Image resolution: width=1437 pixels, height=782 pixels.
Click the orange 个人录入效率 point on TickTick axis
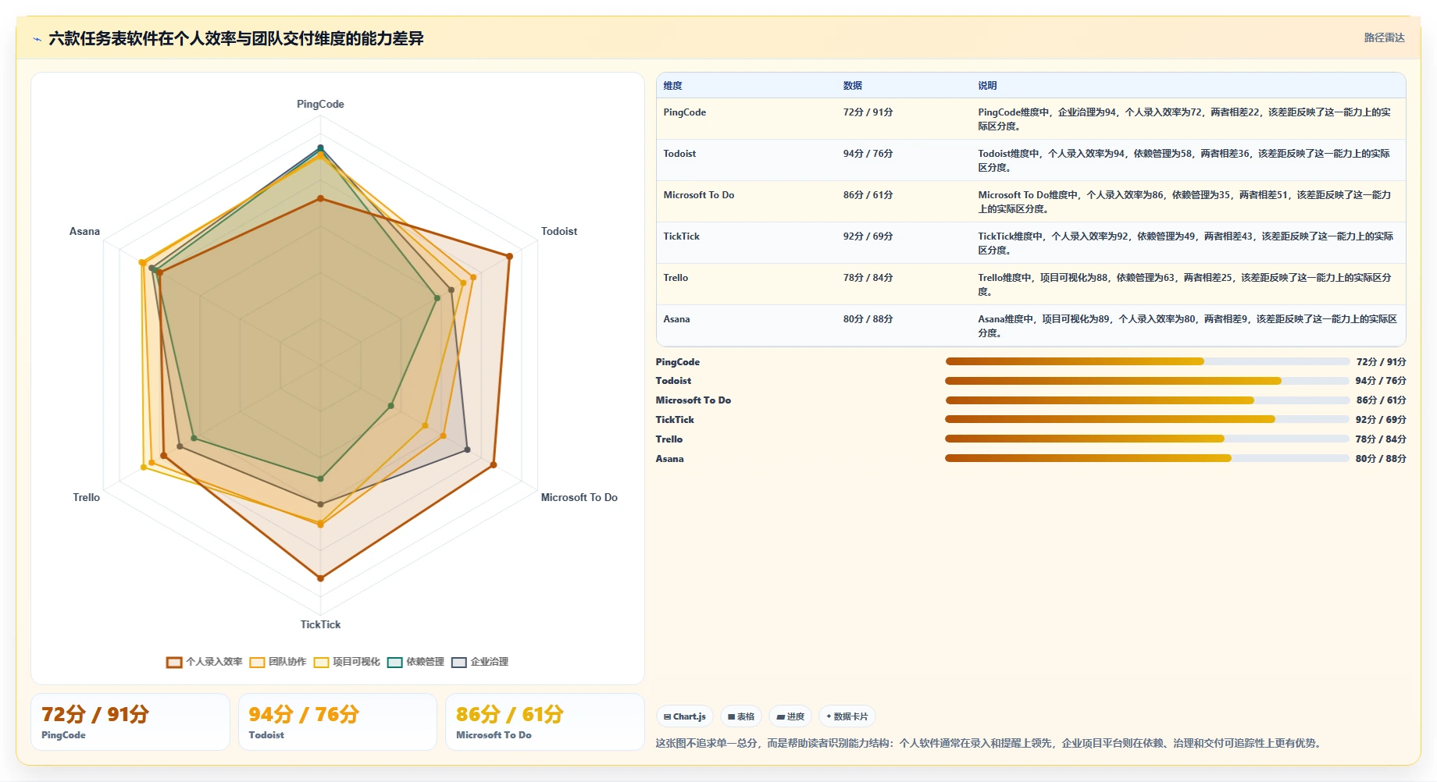point(320,578)
